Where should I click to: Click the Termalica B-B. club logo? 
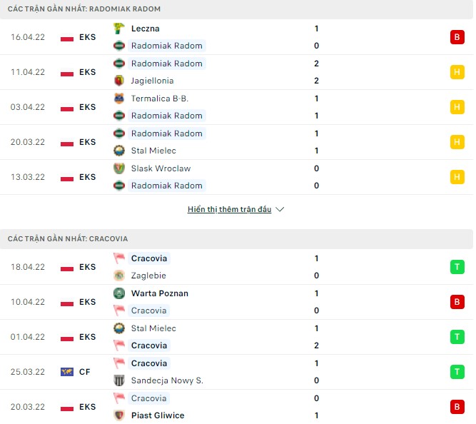[x=119, y=99]
